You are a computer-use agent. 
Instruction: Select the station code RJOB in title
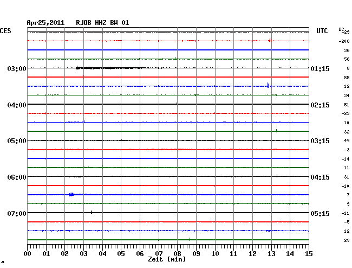[x=83, y=23]
